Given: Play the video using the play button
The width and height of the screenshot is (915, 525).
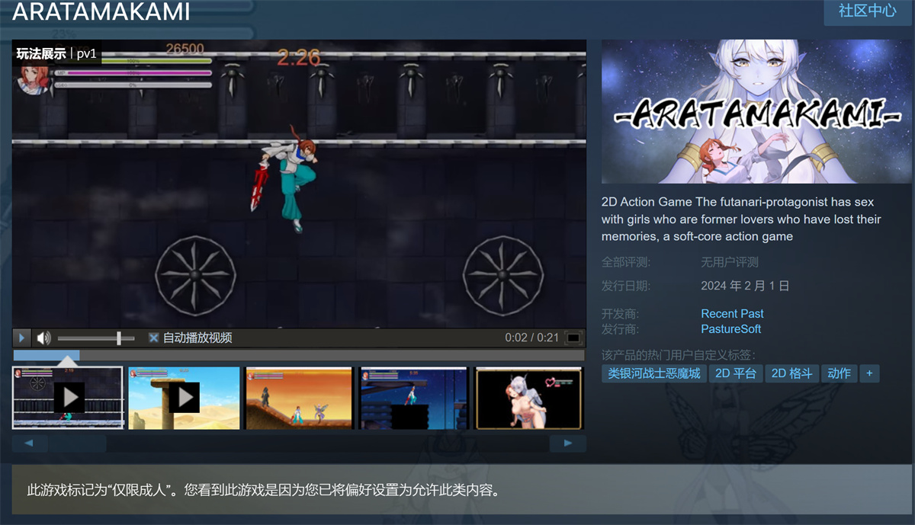Looking at the screenshot, I should [x=21, y=338].
